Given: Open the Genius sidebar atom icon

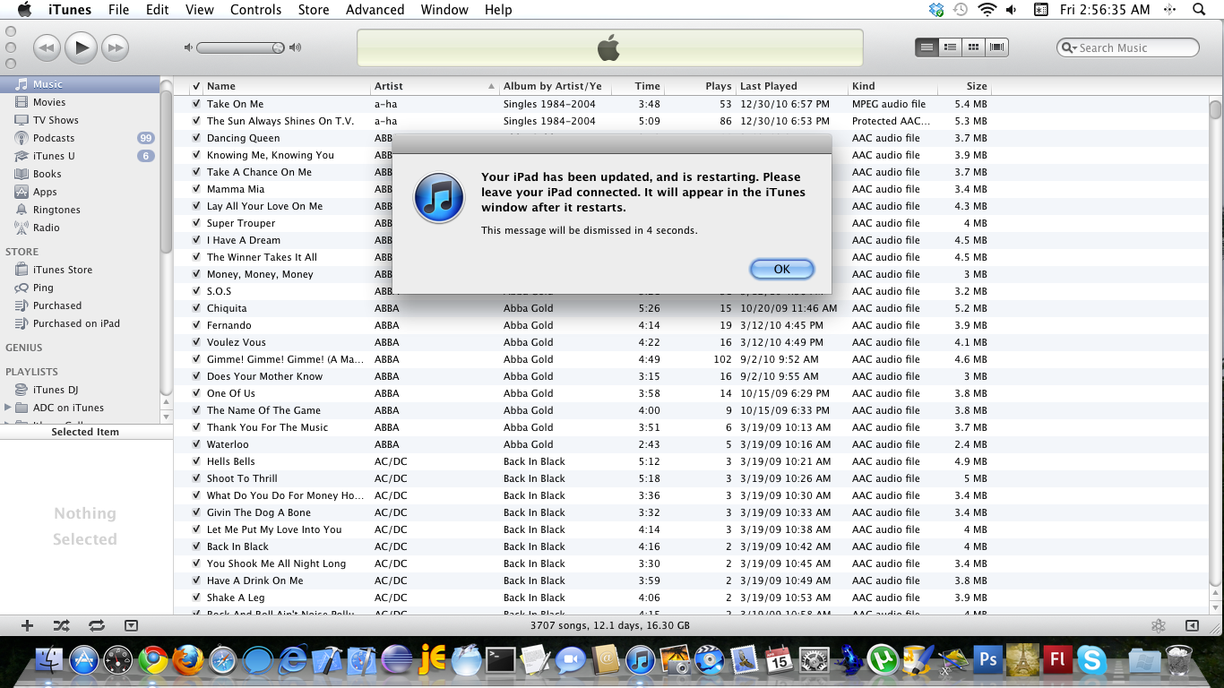Looking at the screenshot, I should point(1159,626).
